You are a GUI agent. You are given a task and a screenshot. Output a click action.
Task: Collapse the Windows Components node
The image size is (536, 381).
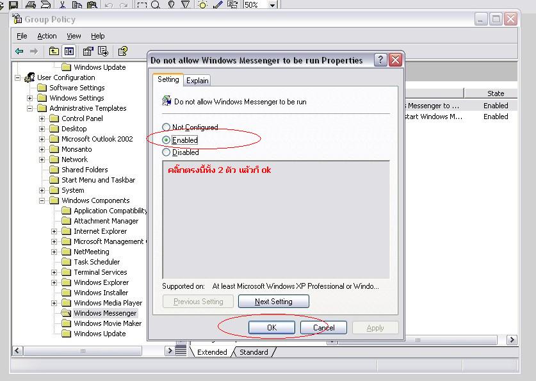(x=42, y=200)
